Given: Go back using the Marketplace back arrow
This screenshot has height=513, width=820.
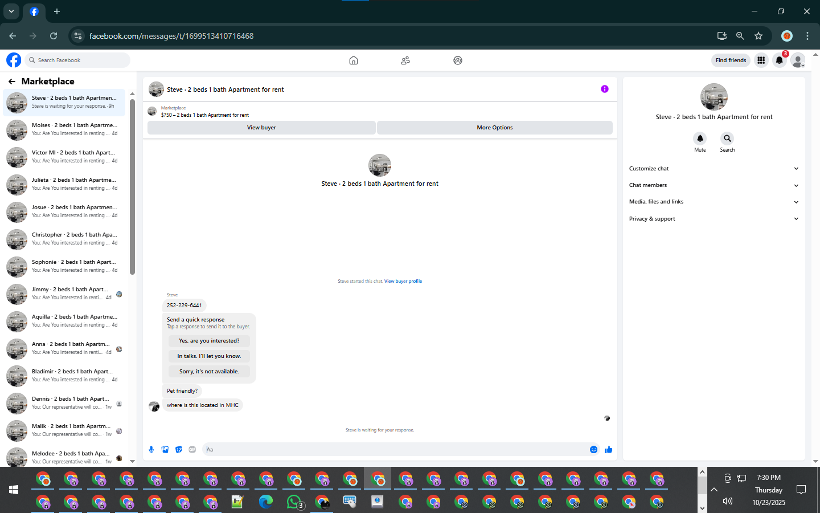Looking at the screenshot, I should pos(12,82).
